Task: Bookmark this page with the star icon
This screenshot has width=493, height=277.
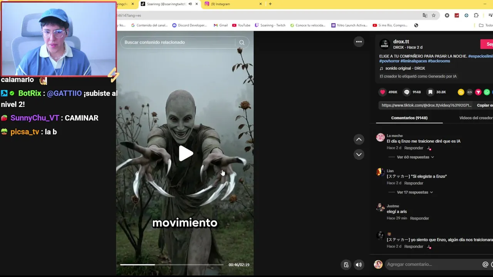Action: [434, 15]
